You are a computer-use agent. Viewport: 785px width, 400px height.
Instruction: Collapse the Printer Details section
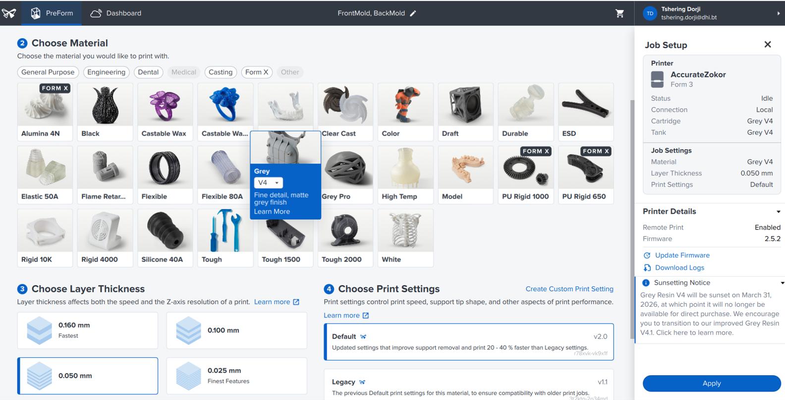[779, 212]
